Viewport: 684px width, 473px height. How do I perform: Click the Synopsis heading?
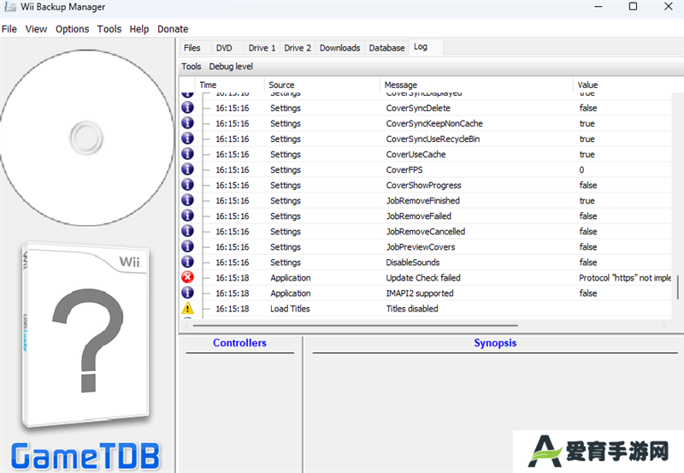pyautogui.click(x=495, y=343)
